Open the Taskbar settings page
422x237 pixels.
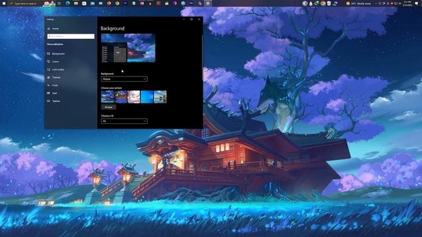coord(54,101)
